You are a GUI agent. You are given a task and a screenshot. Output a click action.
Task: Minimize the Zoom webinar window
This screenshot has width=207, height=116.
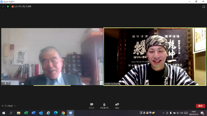[x=190, y=2]
